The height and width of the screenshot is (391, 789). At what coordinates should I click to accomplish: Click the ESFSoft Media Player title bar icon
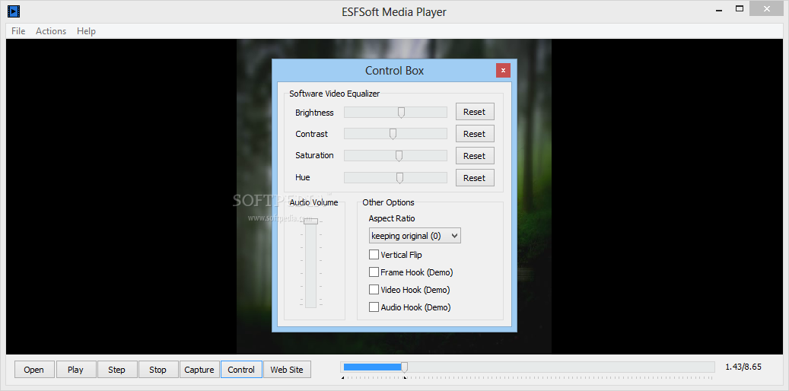14,10
